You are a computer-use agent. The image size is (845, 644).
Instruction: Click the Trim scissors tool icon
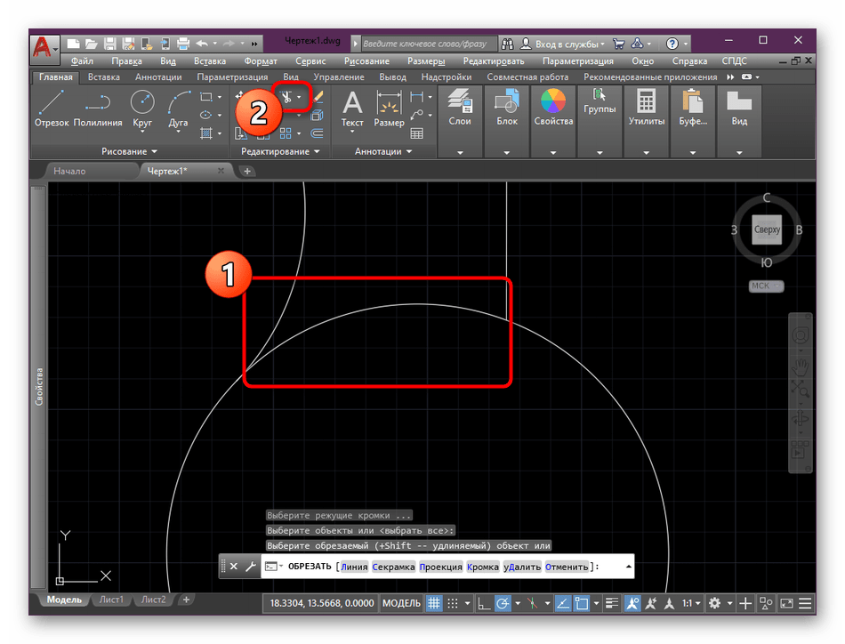point(288,96)
